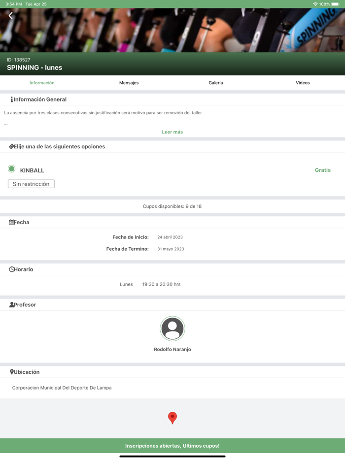Image resolution: width=345 pixels, height=460 pixels.
Task: Click Cupos disponibles: 9 de 18
Action: 172,206
